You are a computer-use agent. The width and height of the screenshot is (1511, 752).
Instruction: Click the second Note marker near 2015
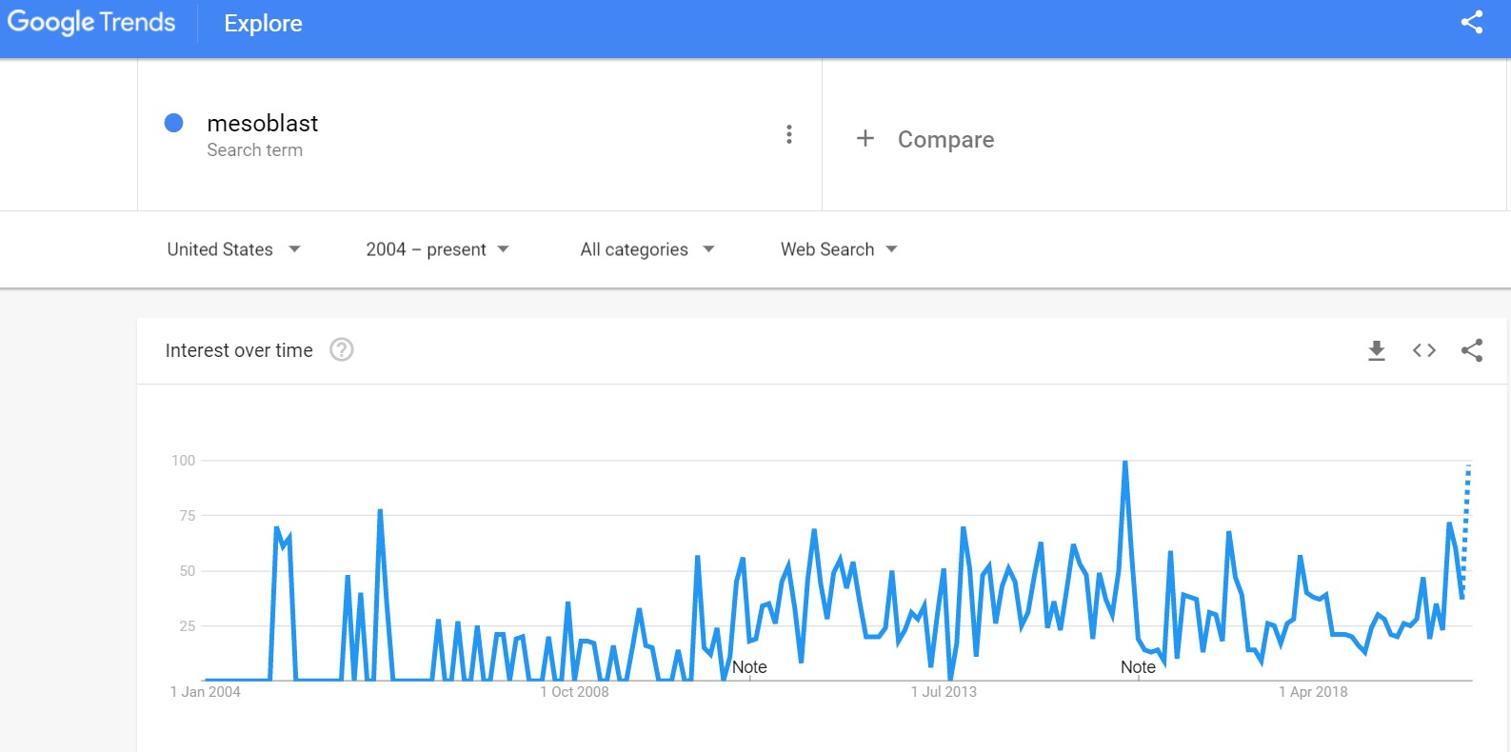[x=1138, y=667]
